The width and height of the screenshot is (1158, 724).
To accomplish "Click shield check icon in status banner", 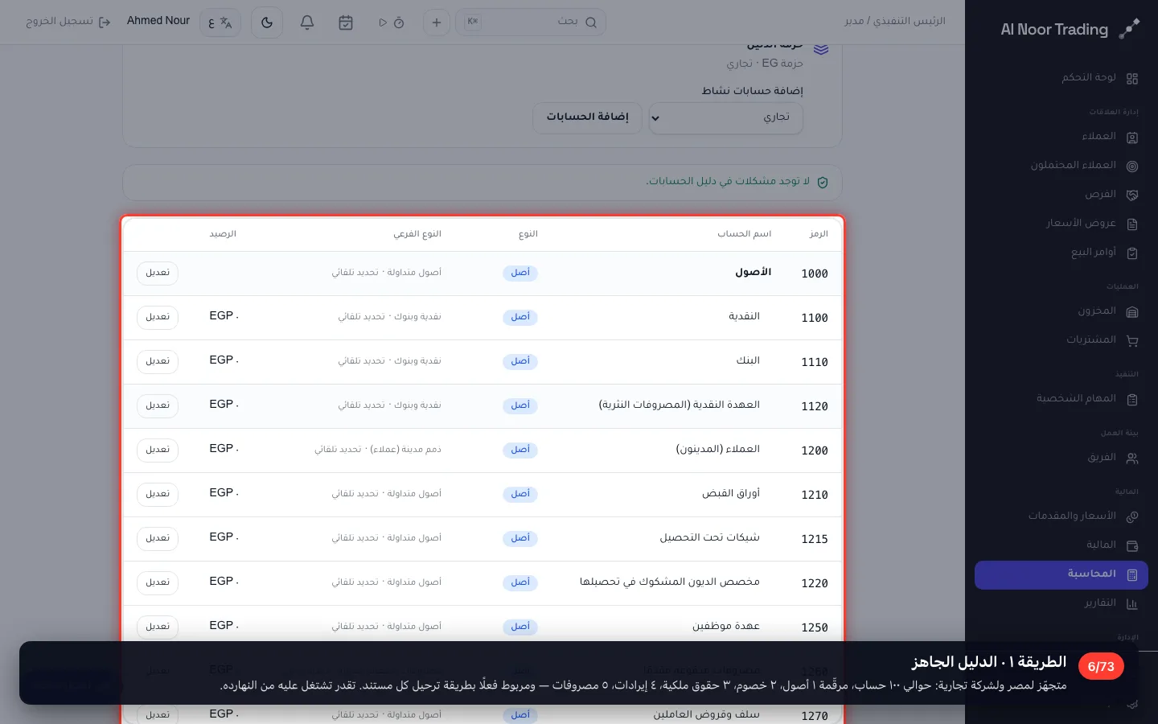I will [823, 183].
